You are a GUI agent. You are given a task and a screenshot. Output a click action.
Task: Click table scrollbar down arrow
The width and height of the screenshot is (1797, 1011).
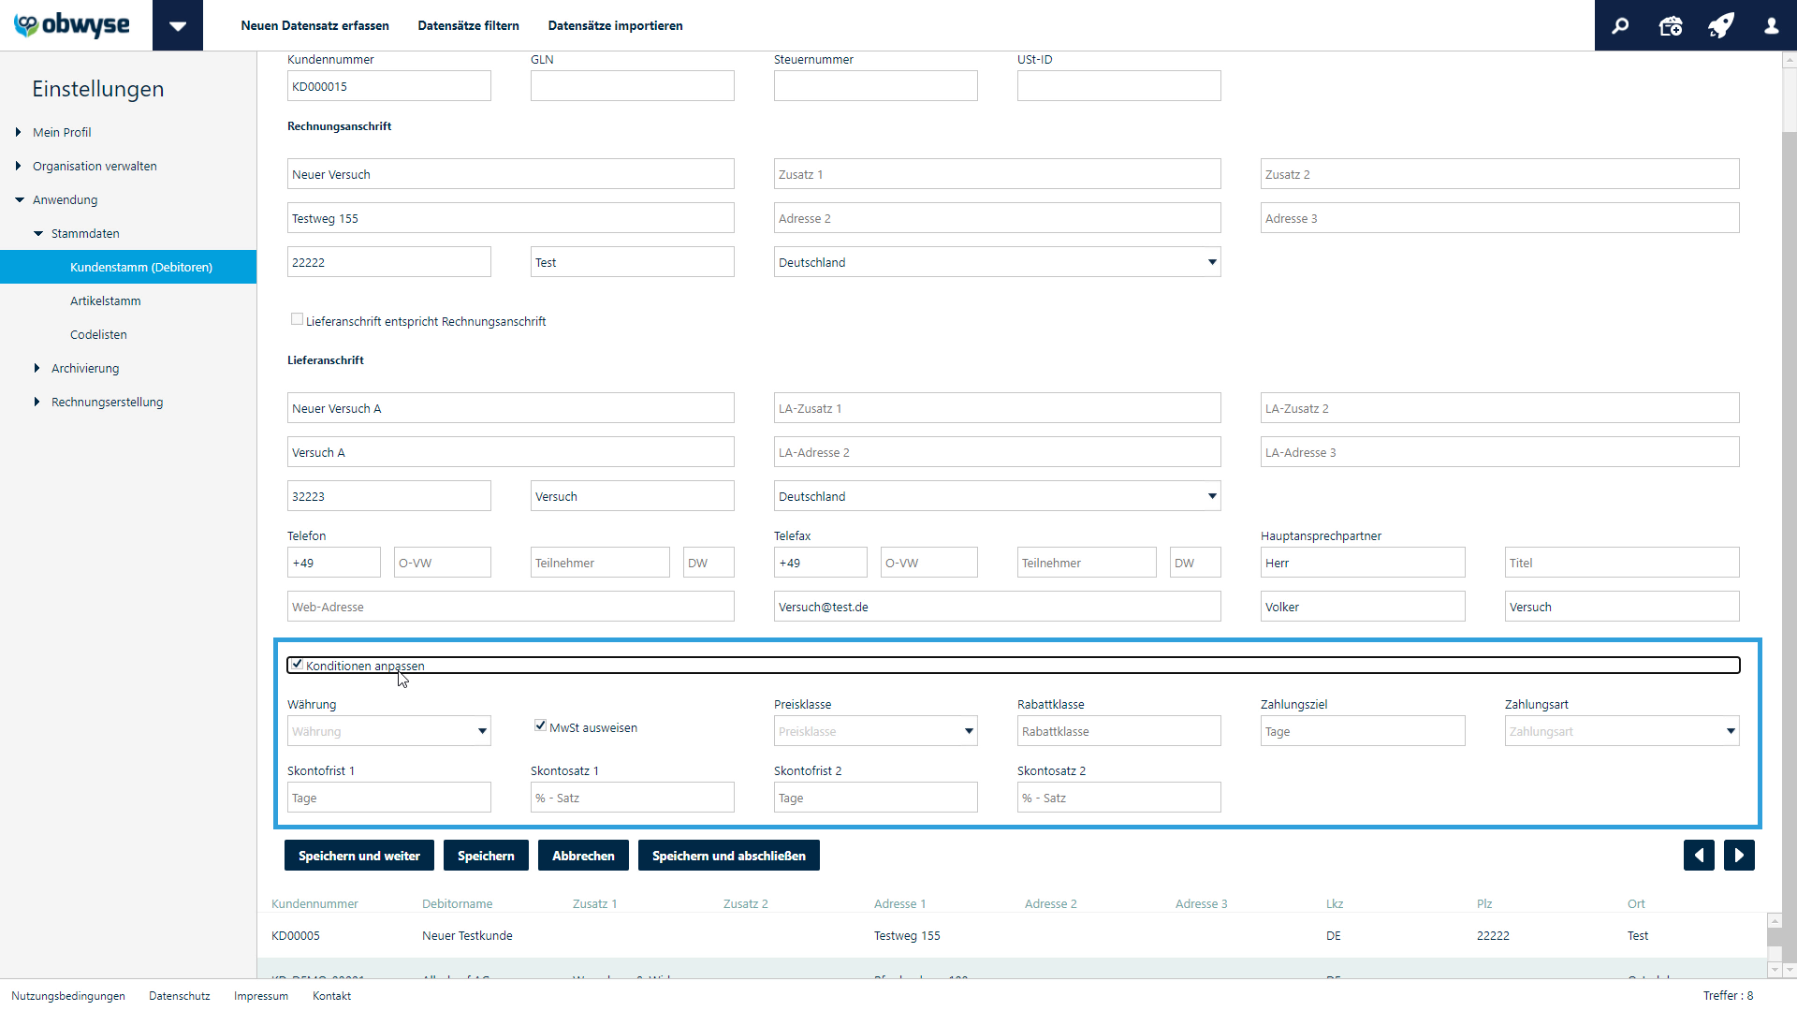pyautogui.click(x=1775, y=970)
